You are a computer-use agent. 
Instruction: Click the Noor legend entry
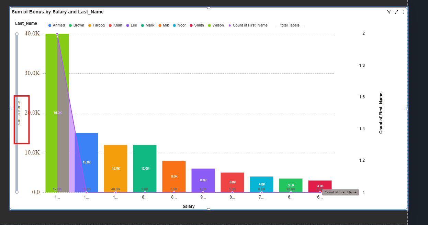[179, 25]
